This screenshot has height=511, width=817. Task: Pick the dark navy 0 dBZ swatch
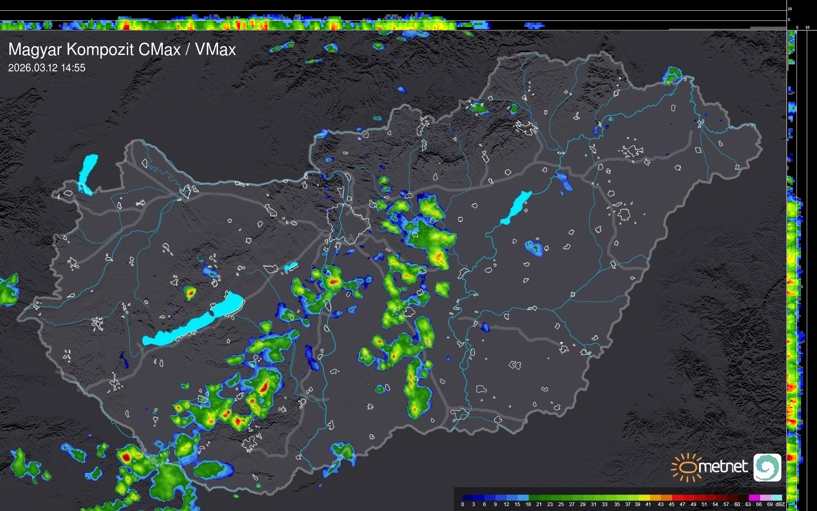pyautogui.click(x=468, y=497)
